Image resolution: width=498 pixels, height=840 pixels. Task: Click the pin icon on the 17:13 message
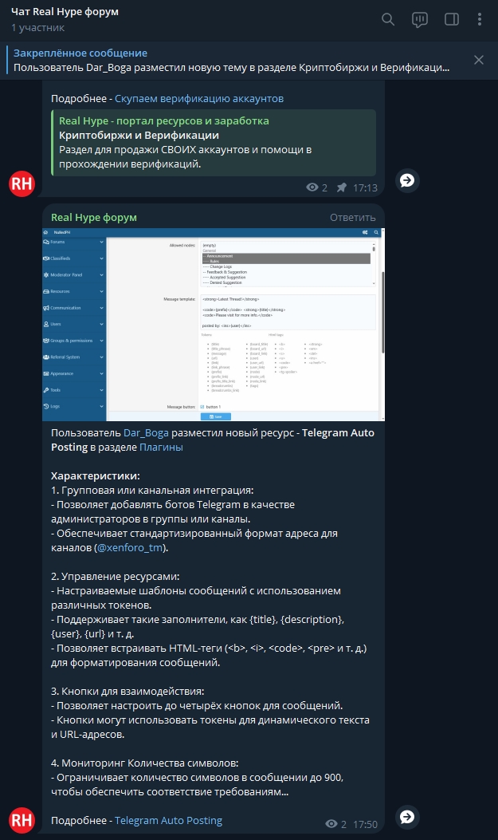tap(342, 187)
